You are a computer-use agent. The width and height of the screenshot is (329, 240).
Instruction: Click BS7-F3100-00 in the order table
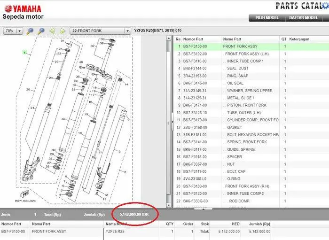click(x=13, y=232)
